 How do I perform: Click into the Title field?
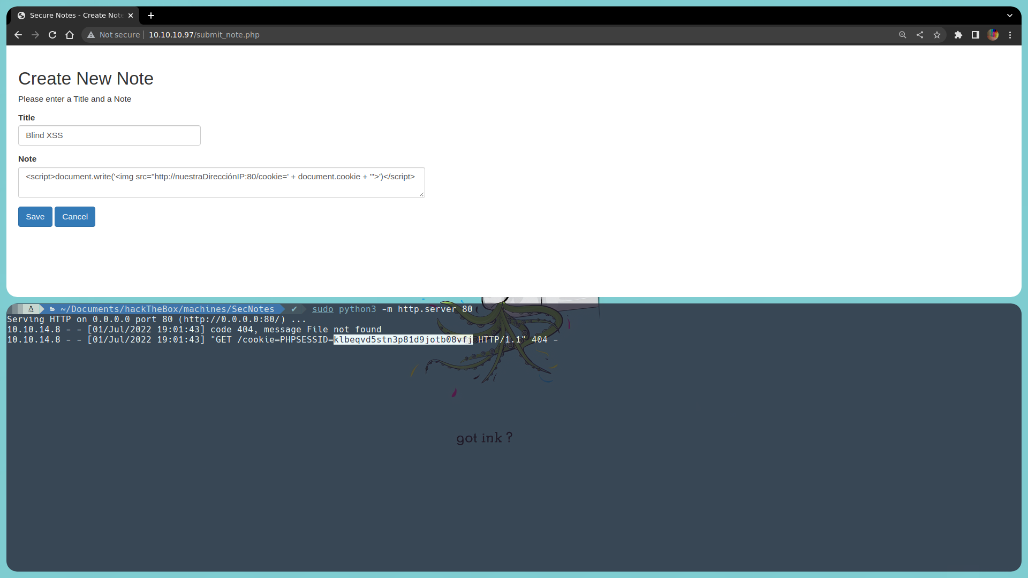pyautogui.click(x=109, y=135)
